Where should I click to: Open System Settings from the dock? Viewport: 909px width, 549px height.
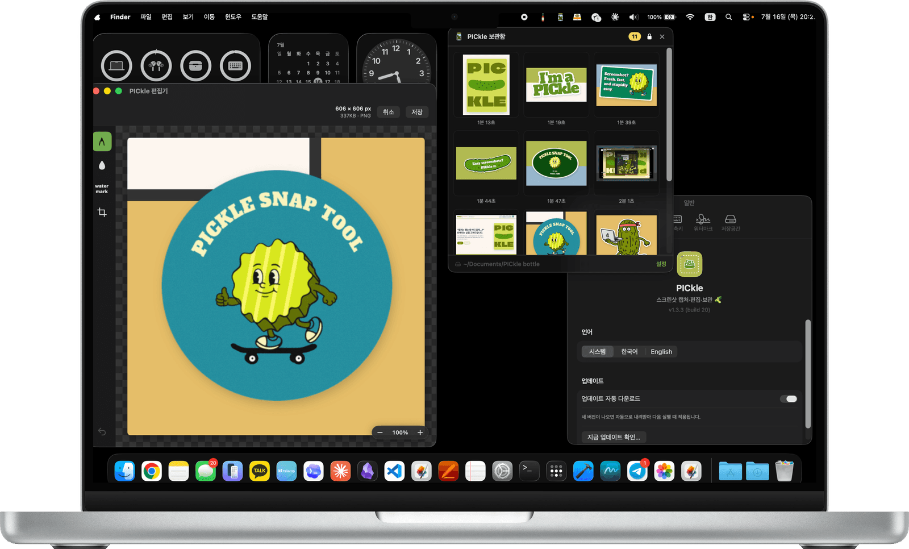click(502, 471)
